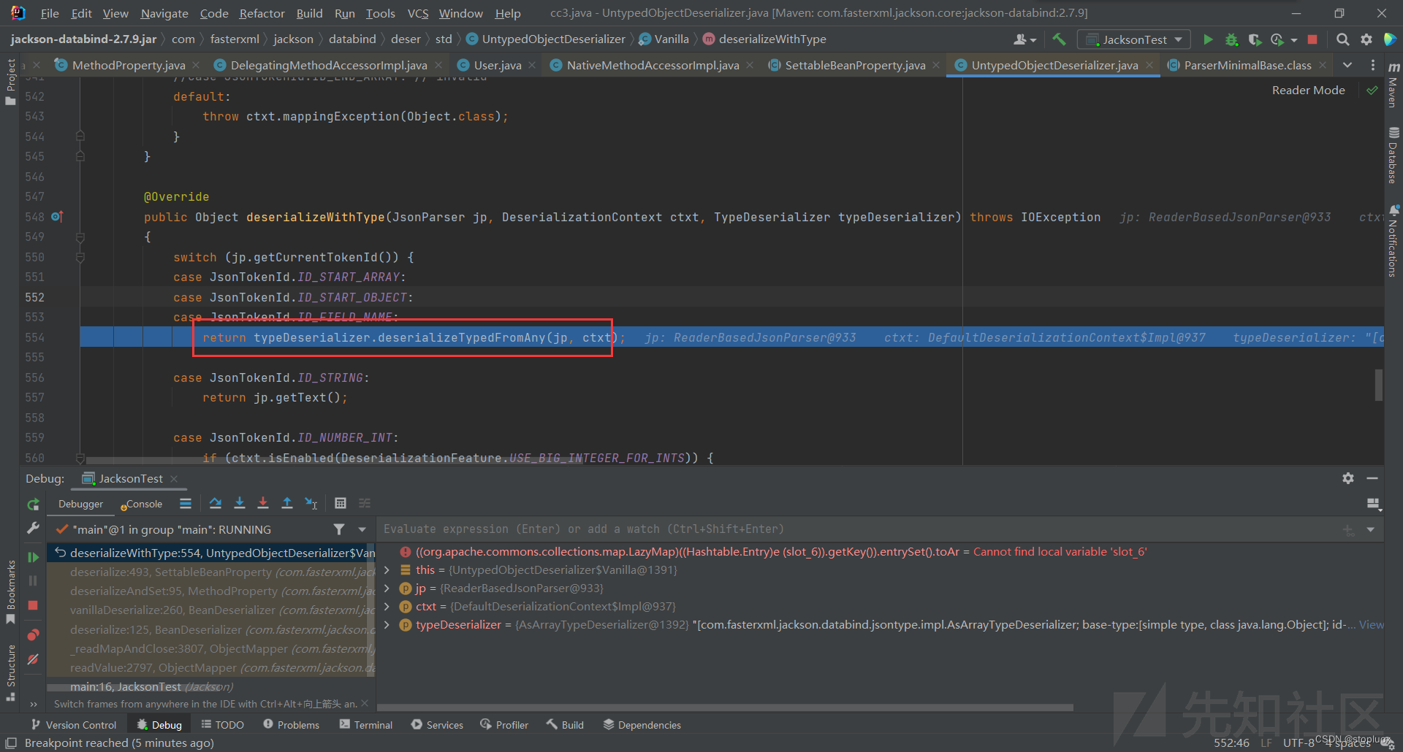Click Show Execution Point lines icon
1403x752 pixels.
click(186, 503)
